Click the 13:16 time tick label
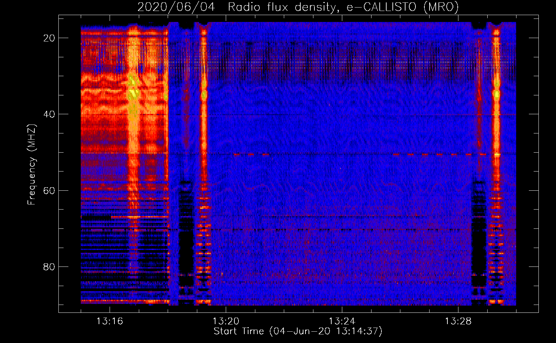The width and height of the screenshot is (556, 343). click(110, 321)
